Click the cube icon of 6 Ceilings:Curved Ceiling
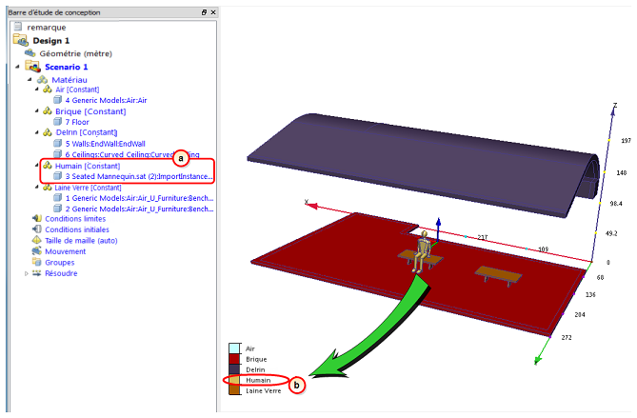Viewport: 637px width, 418px height. click(x=58, y=154)
